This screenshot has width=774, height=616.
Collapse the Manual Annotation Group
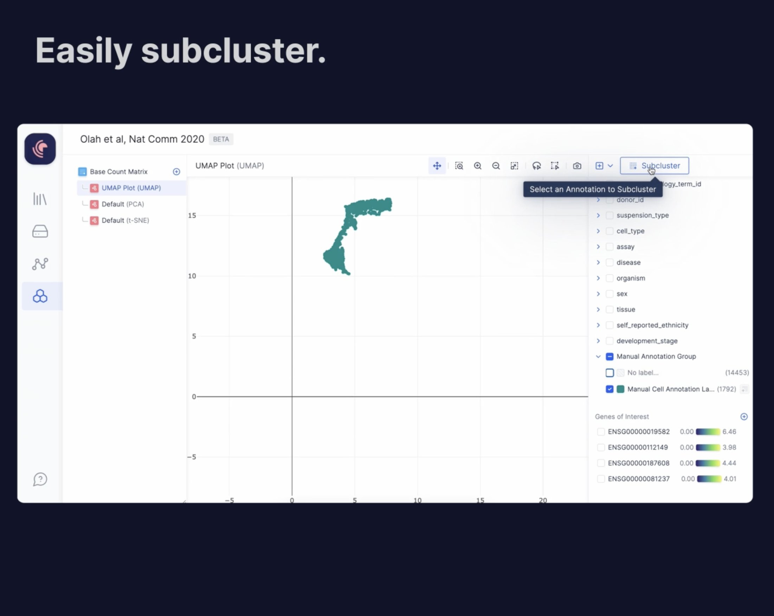pyautogui.click(x=598, y=356)
